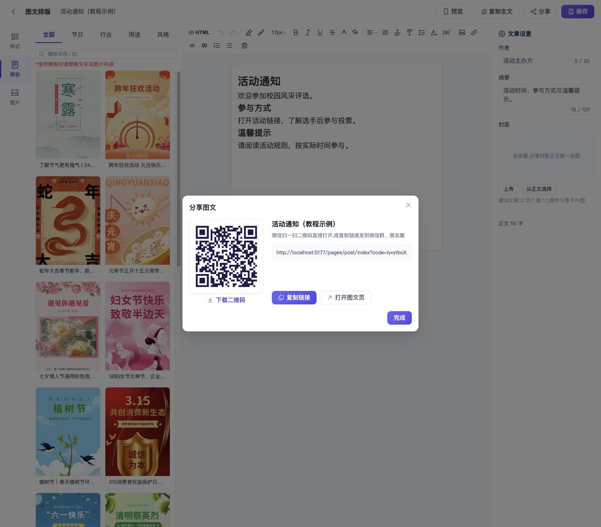Close the 分享图文 dialog with the X
Viewport: 601px width, 527px height.
pos(408,205)
